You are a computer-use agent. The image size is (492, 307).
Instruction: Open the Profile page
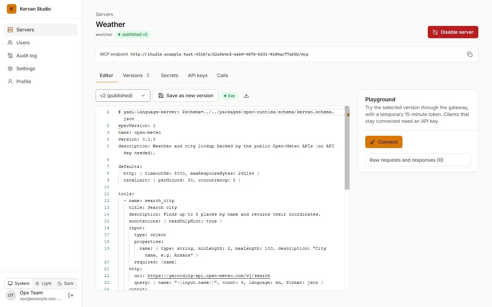[41, 82]
